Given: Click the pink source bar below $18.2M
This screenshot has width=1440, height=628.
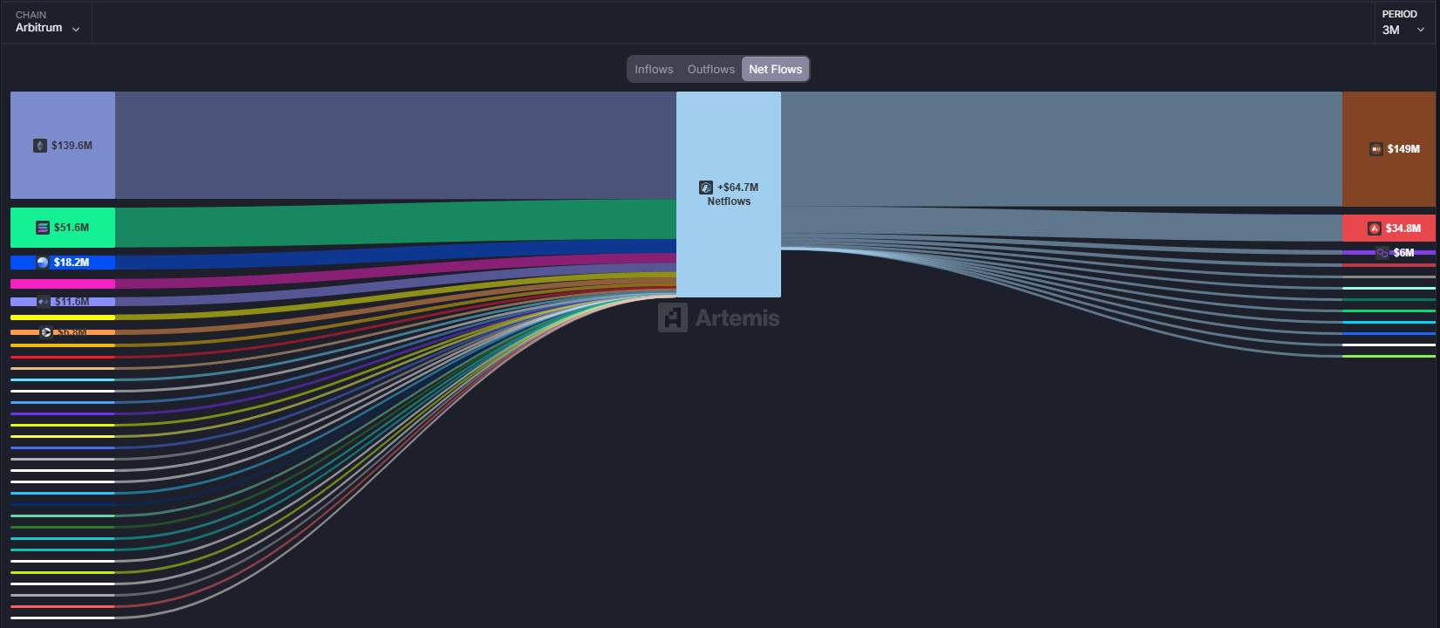Looking at the screenshot, I should coord(63,283).
